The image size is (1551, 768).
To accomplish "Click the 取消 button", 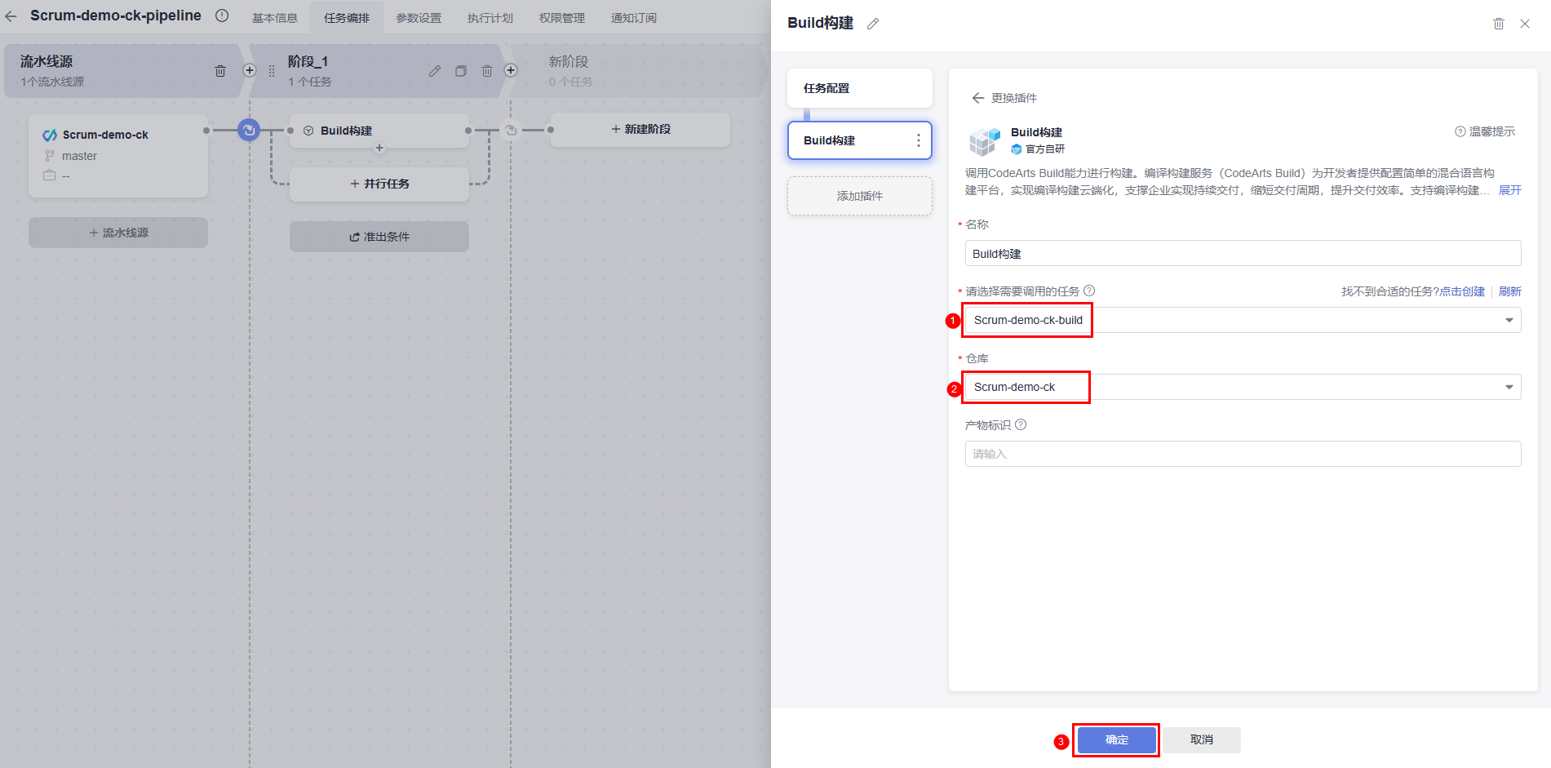I will (1201, 739).
